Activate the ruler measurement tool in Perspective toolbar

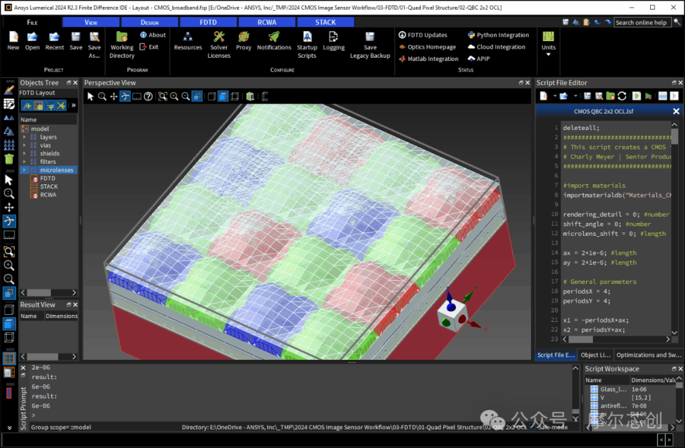[137, 96]
